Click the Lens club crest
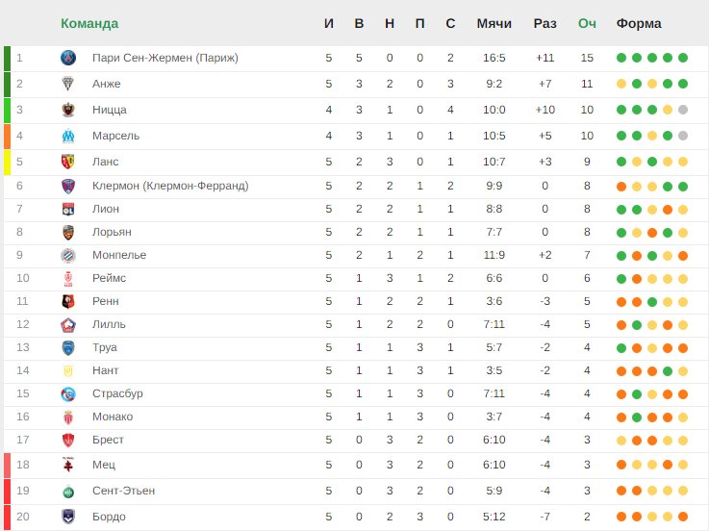Screen dimensions: 709x531 coord(68,162)
